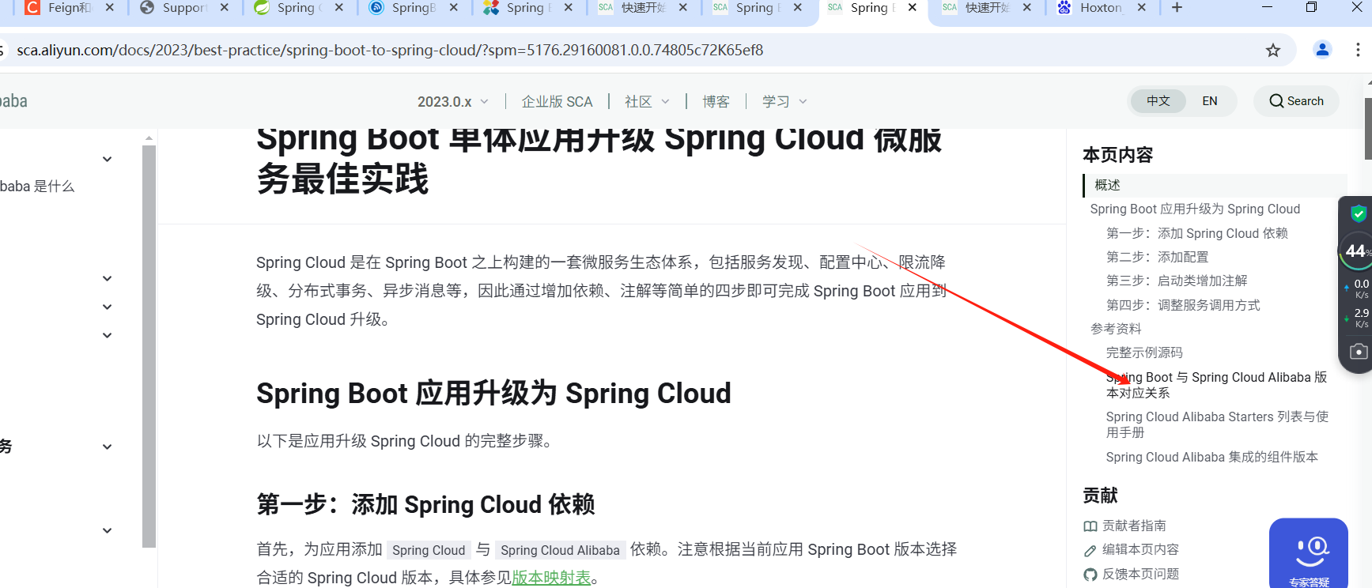Jump to 第四步:调整服务调用方式 section
The height and width of the screenshot is (588, 1372).
(1183, 305)
